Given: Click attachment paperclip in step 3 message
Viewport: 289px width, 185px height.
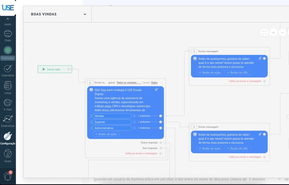Looking at the screenshot, I should [260, 58].
